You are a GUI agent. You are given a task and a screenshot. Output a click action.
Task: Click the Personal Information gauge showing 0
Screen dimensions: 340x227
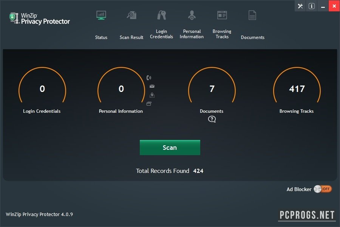tap(121, 89)
